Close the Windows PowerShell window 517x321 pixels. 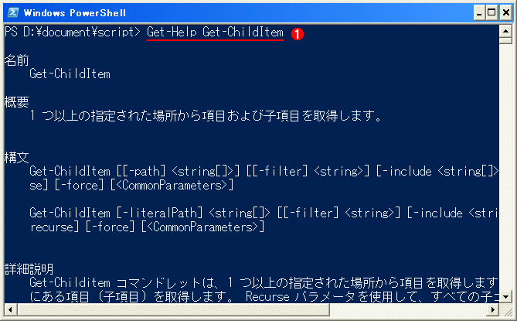point(505,13)
